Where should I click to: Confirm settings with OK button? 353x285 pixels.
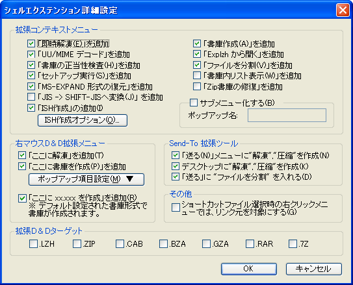point(249,269)
